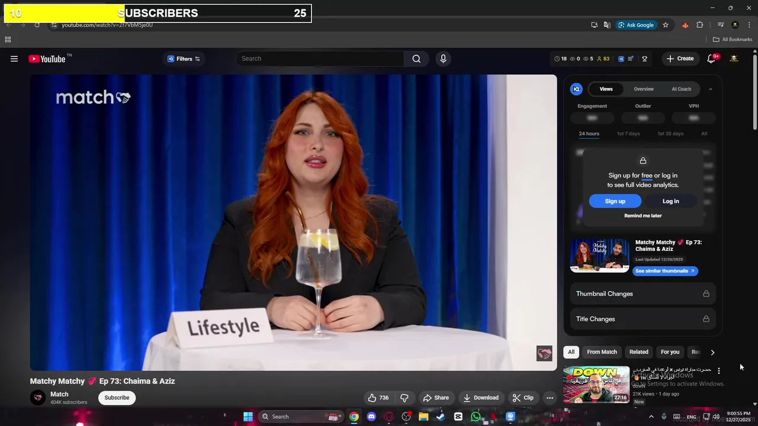Expand the Title Changes section
Screen dimensions: 758x426
tap(643, 319)
